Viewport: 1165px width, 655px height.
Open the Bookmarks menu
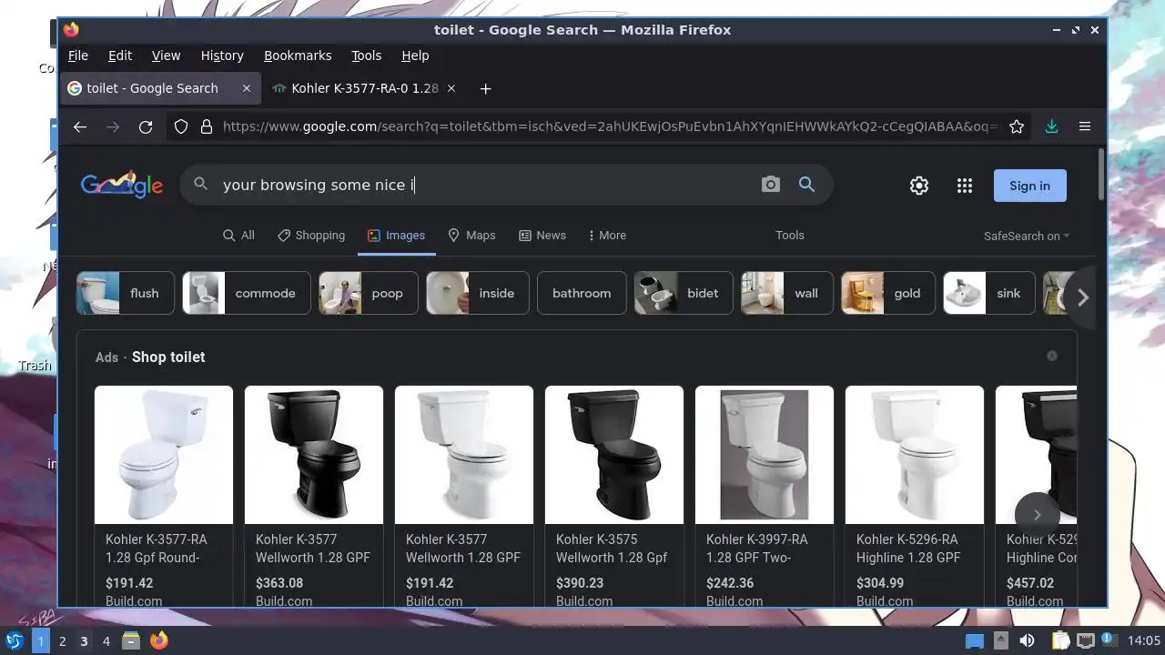(x=298, y=55)
